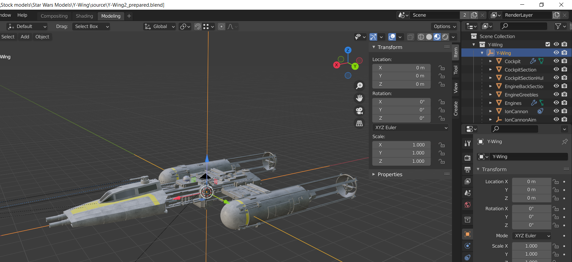Click the green Y axis gizmo circle
This screenshot has height=262, width=572.
pyautogui.click(x=355, y=66)
